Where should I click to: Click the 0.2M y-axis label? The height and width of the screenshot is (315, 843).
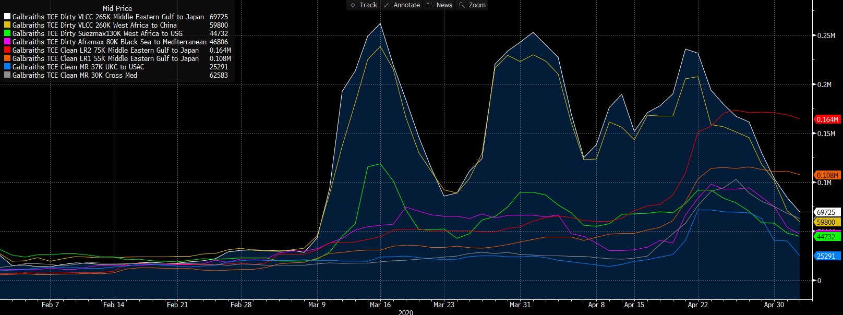click(824, 84)
